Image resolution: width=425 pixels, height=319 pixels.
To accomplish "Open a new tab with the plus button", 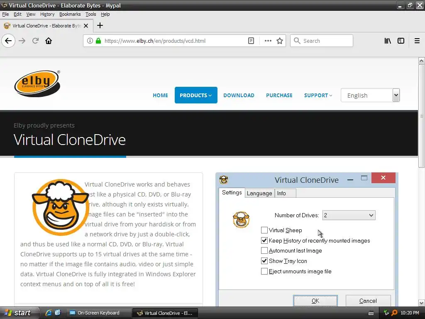I will tap(100, 25).
